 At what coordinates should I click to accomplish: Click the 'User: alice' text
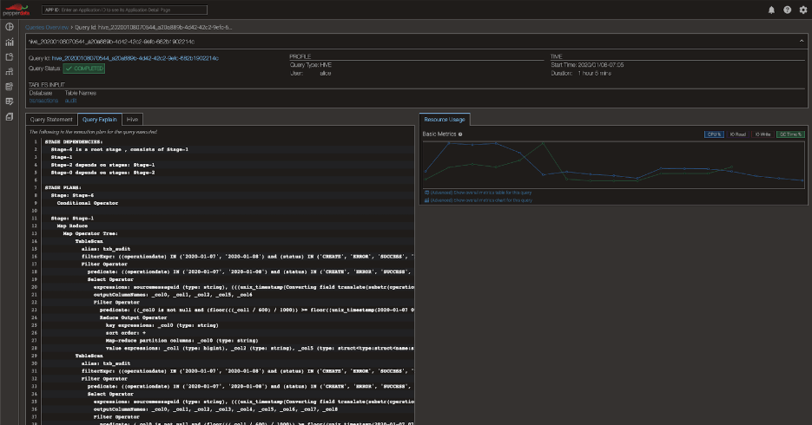point(311,74)
